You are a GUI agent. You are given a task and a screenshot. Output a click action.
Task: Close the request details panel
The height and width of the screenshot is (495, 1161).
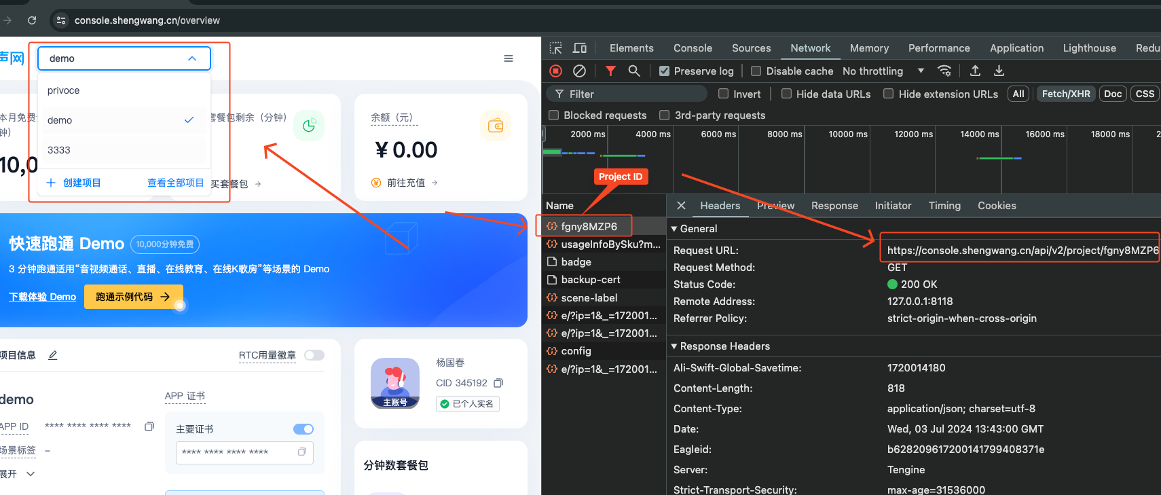point(681,206)
